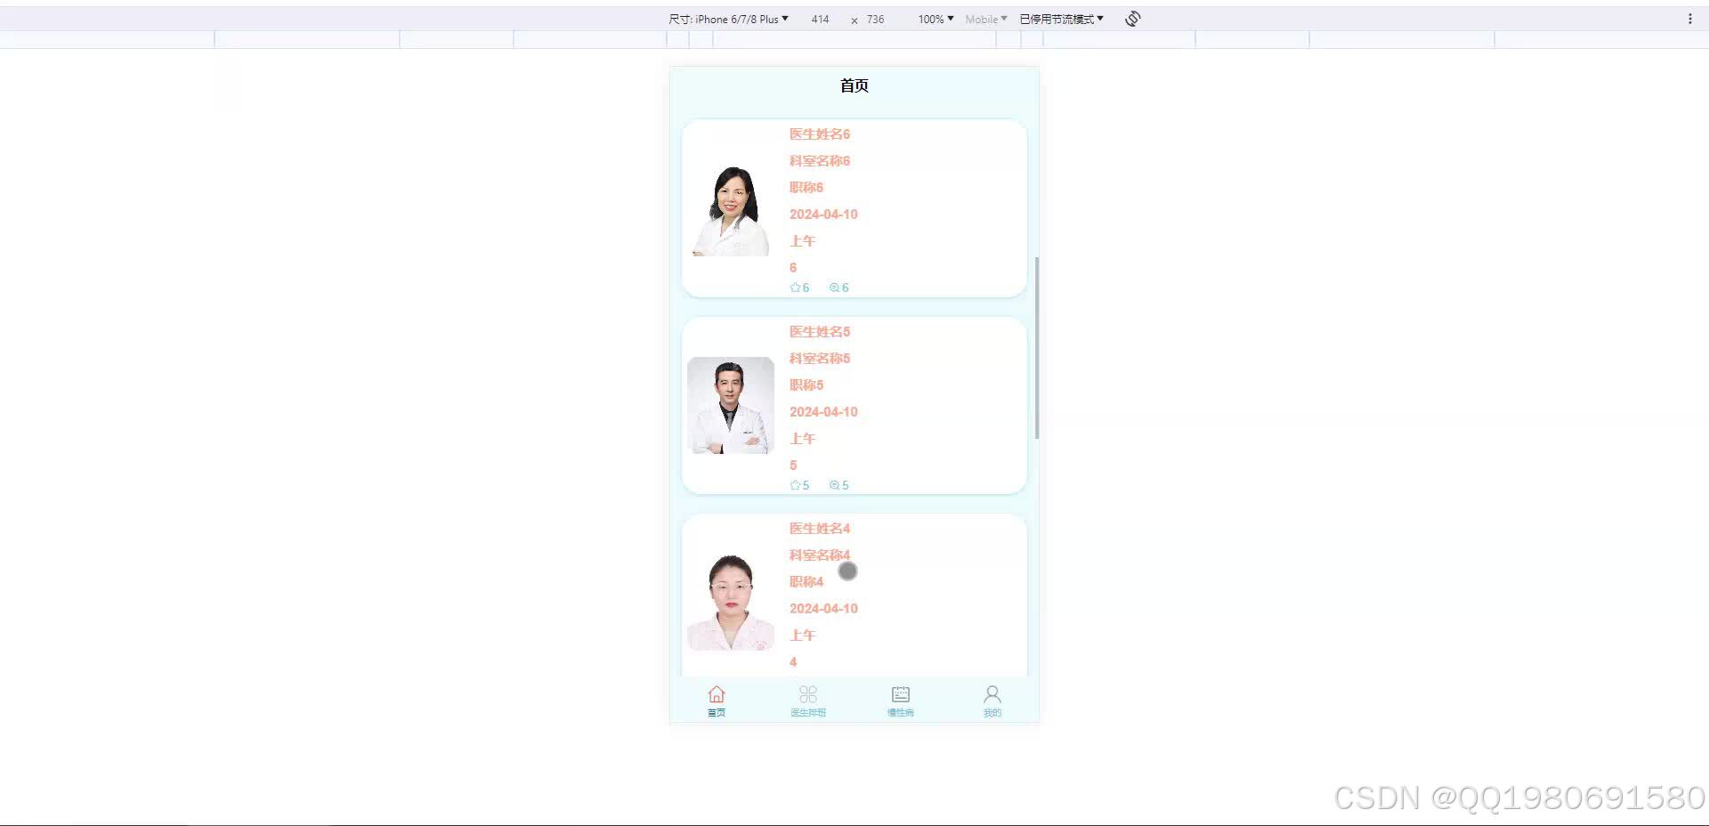Open the 已停用节流模式 throttling dropdown
Screen dimensions: 1709x826
tap(1059, 18)
